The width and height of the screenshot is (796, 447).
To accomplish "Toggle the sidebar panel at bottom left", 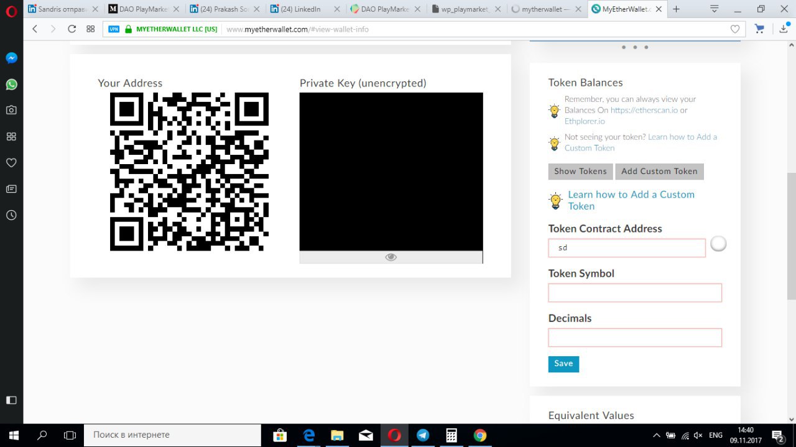I will (x=11, y=400).
